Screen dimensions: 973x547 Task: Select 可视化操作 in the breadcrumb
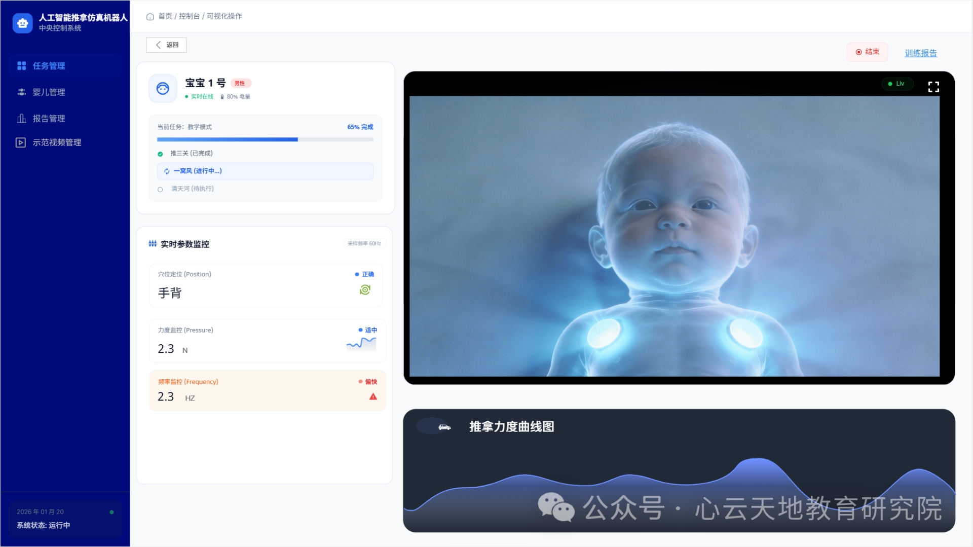pos(223,16)
